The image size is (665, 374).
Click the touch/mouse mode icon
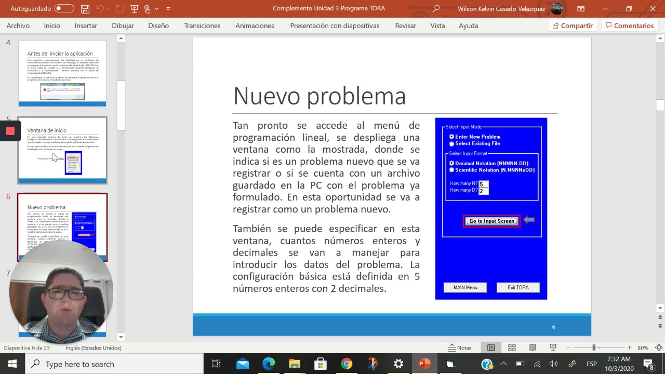pyautogui.click(x=148, y=9)
